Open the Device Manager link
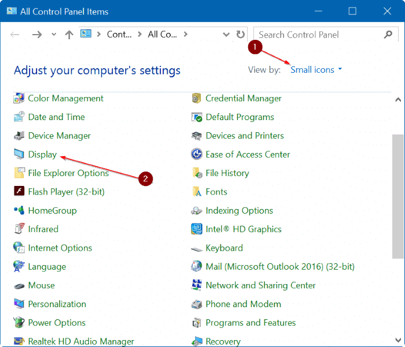 (x=60, y=136)
